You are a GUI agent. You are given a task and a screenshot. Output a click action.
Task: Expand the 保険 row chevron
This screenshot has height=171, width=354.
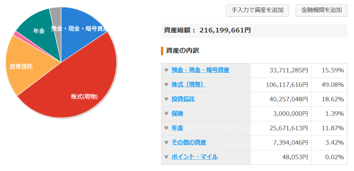[x=166, y=113]
